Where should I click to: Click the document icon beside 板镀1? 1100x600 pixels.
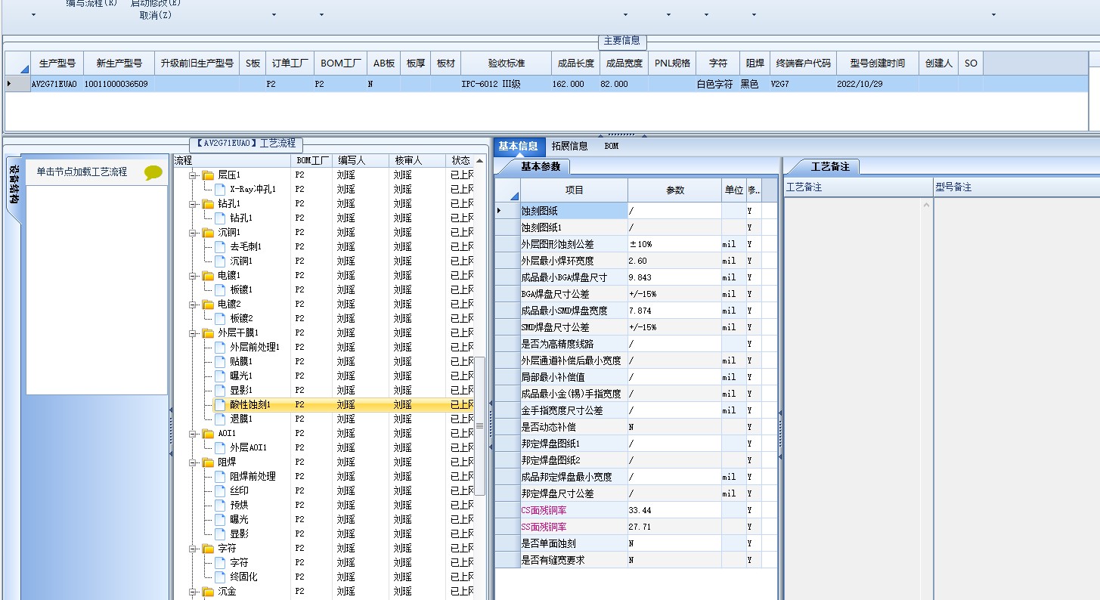(220, 289)
